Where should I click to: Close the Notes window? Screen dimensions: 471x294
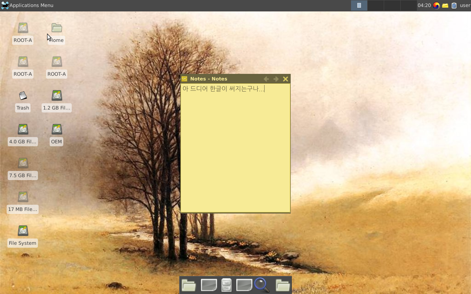pyautogui.click(x=286, y=79)
